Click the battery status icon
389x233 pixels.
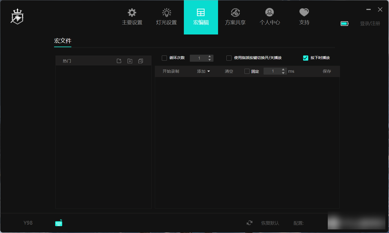click(x=344, y=23)
